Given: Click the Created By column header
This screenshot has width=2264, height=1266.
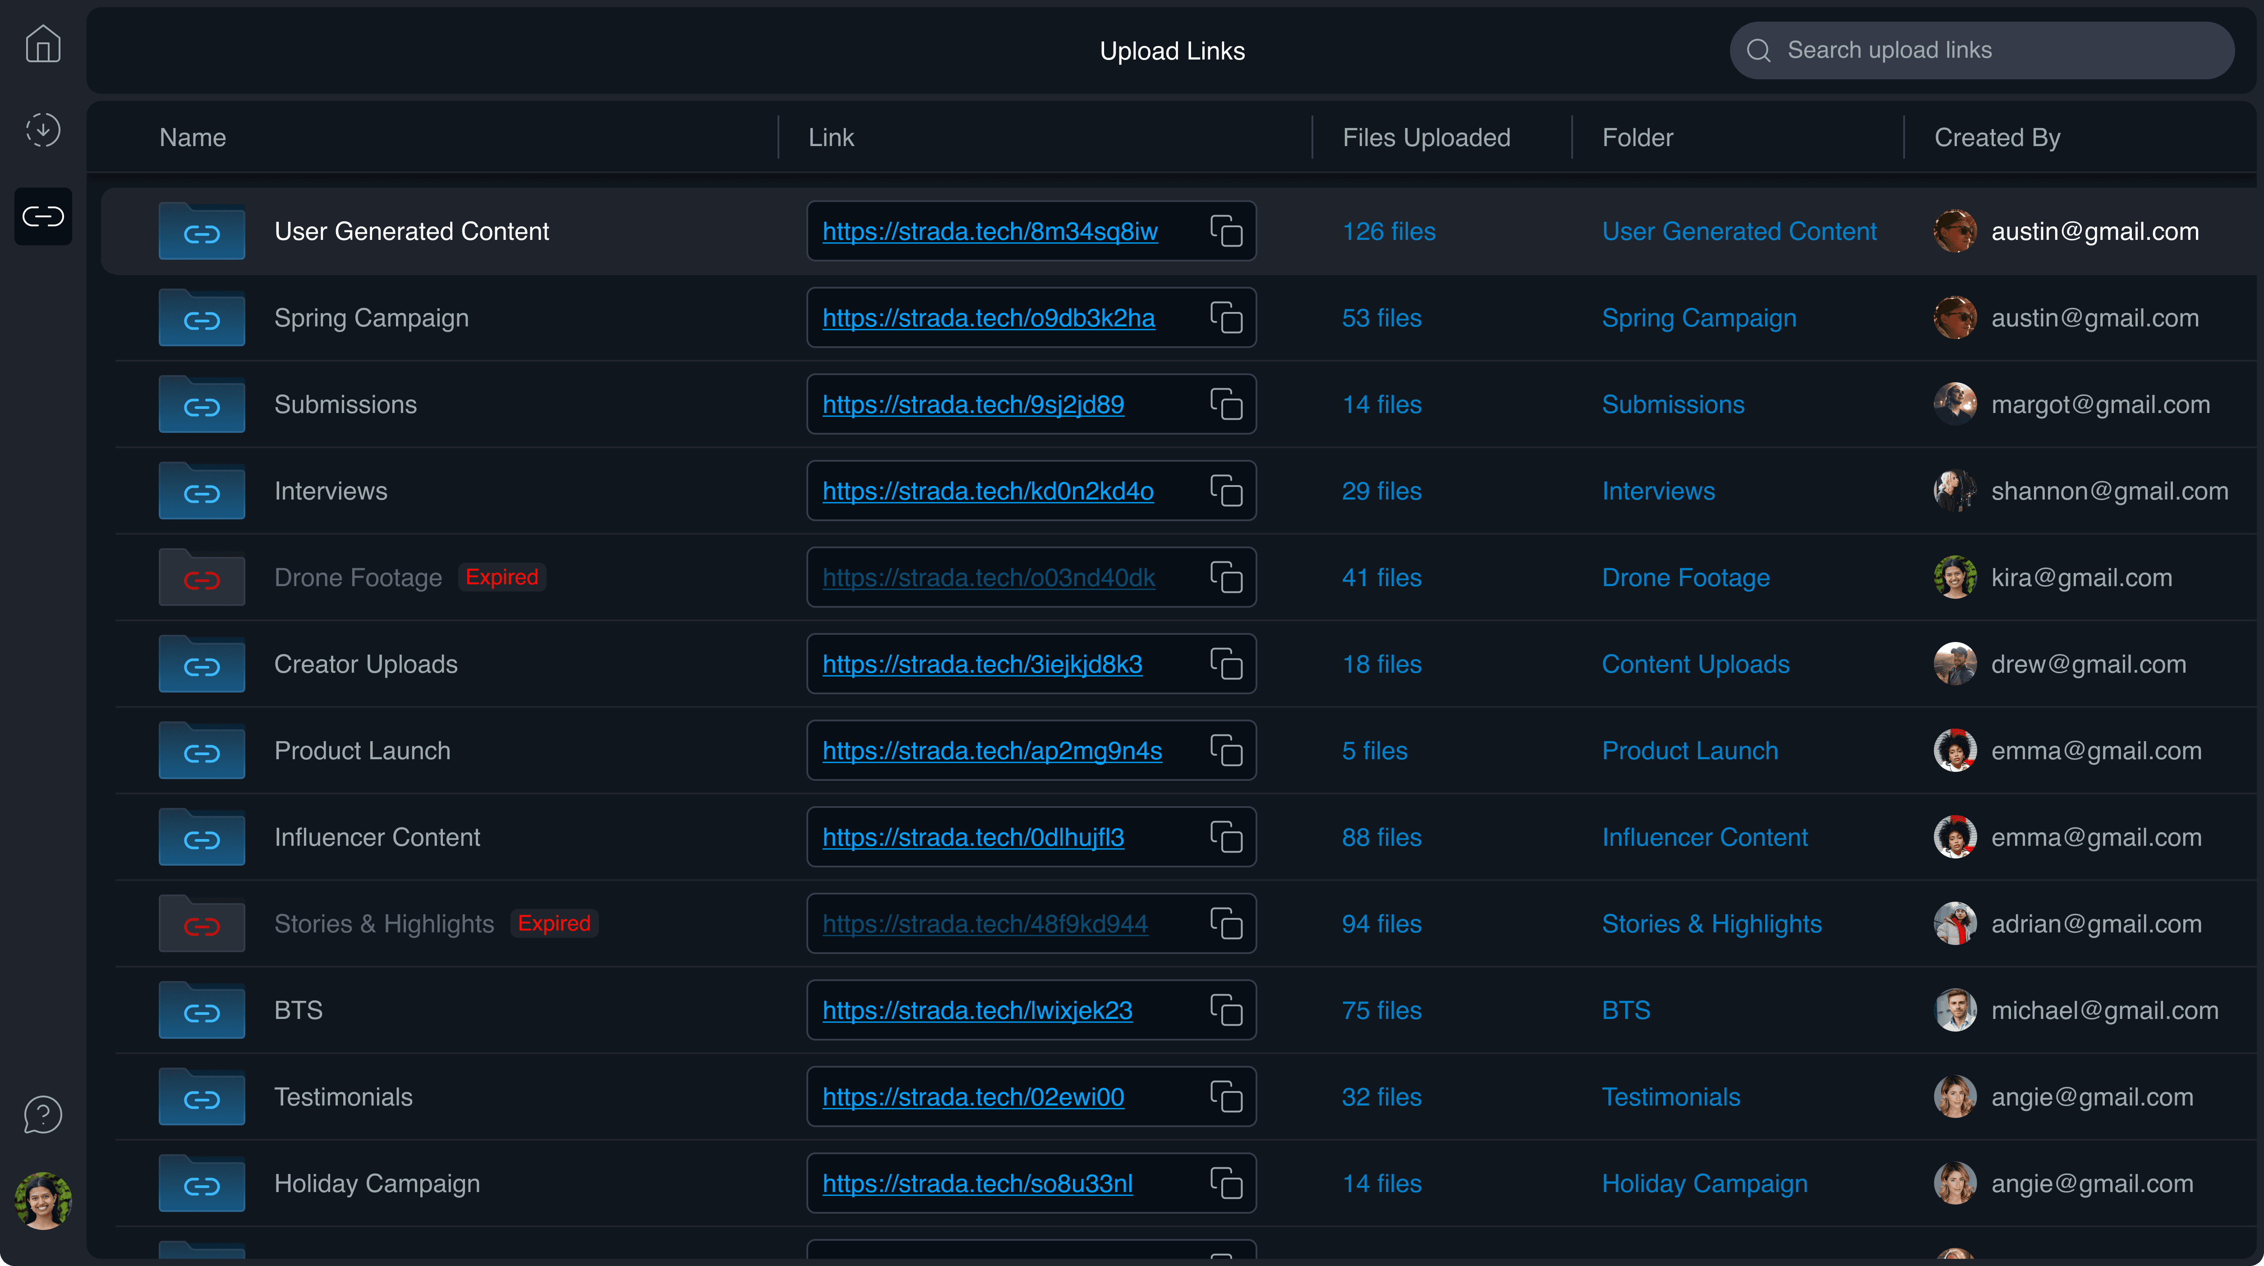Looking at the screenshot, I should (x=1997, y=137).
